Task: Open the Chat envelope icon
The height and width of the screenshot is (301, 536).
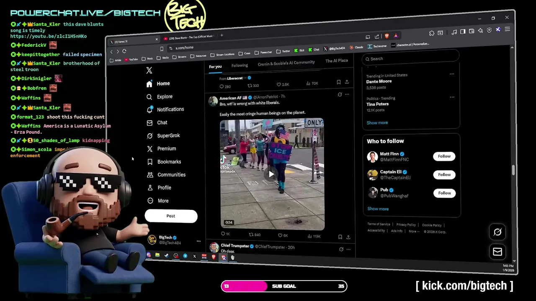Action: [x=149, y=123]
